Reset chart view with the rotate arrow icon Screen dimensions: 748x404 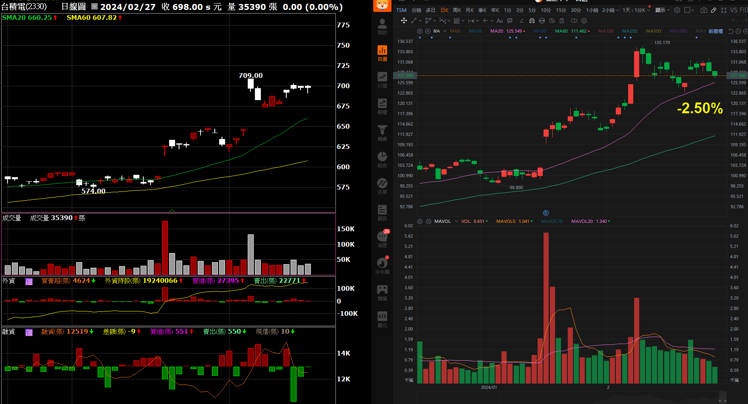click(731, 31)
